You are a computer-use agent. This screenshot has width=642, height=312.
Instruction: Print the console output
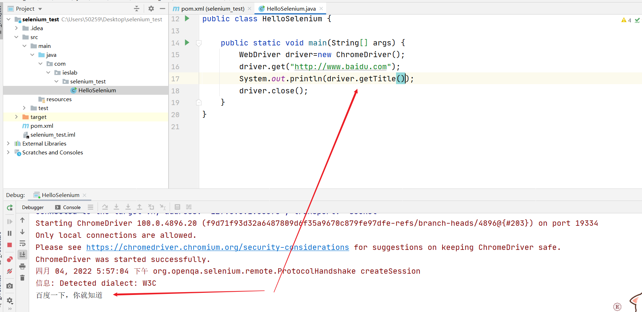pos(22,266)
